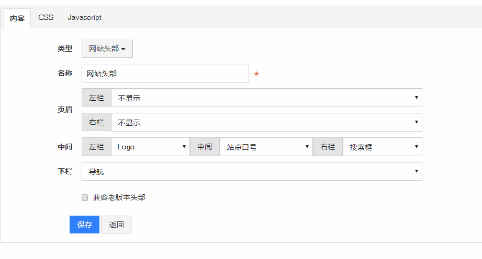Screen dimensions: 482x259
Task: Click the 名称 field label
Action: coord(65,73)
